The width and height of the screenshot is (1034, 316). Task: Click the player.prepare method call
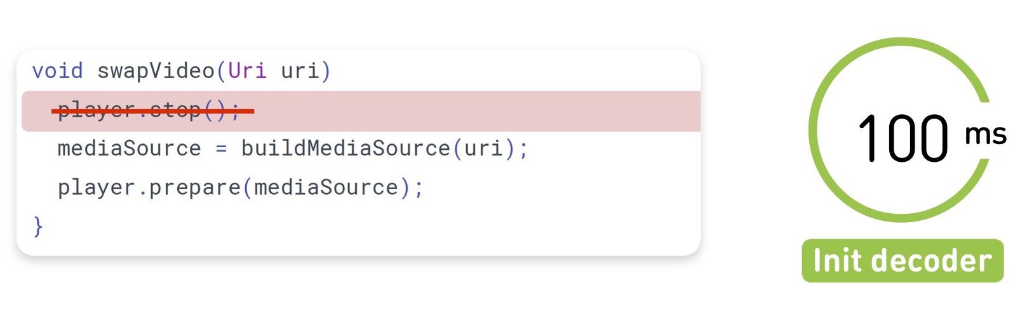click(149, 187)
